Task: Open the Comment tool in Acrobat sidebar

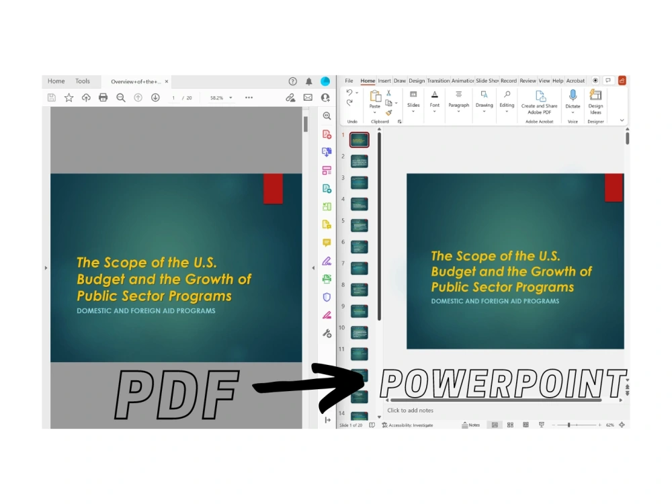Action: [x=327, y=243]
